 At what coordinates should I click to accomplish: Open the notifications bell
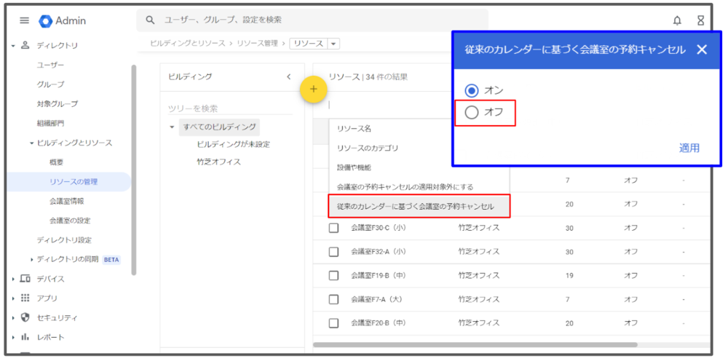tap(677, 21)
